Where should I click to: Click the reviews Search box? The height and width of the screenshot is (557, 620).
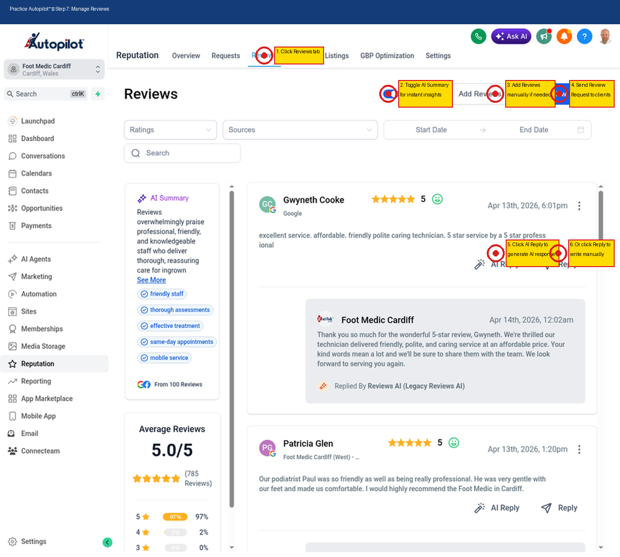pyautogui.click(x=182, y=153)
